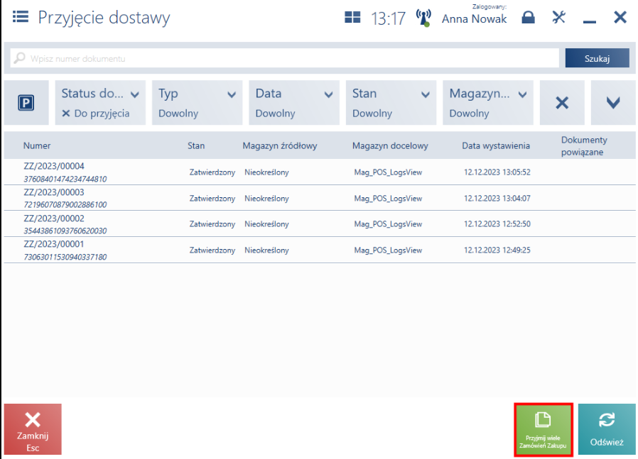Open the hamburger main menu
Screen dimensions: 638x459
click(19, 17)
